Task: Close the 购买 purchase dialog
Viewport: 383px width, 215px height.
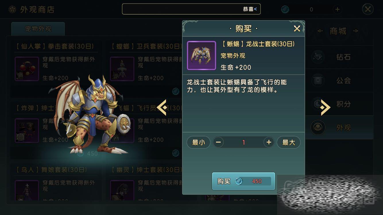Action: click(x=297, y=28)
